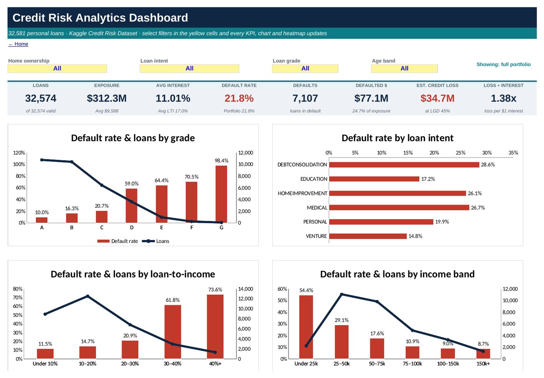Open the Loan intent filter cell
This screenshot has width=544, height=378.
(x=189, y=68)
